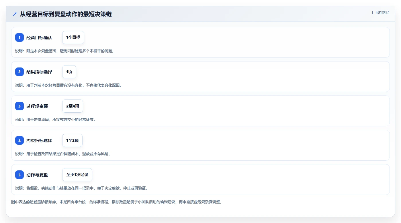Image resolution: width=401 pixels, height=223 pixels.
Task: Click the number 3 step badge
Action: tap(19, 106)
